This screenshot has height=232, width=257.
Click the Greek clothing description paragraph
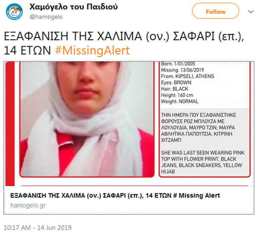(x=199, y=127)
